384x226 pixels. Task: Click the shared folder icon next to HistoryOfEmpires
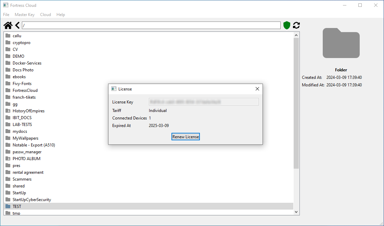pos(8,111)
